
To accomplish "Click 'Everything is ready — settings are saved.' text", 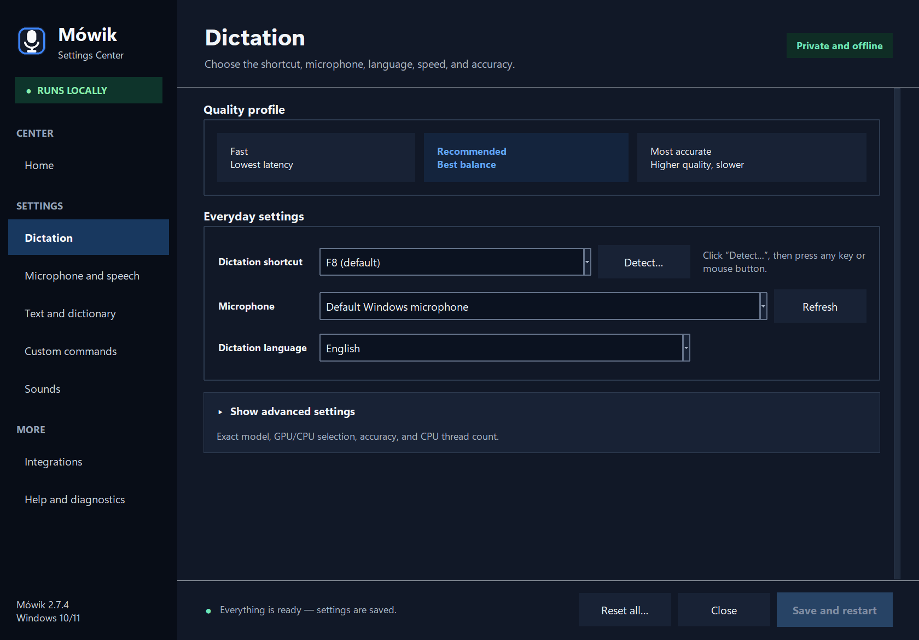I will pos(308,610).
